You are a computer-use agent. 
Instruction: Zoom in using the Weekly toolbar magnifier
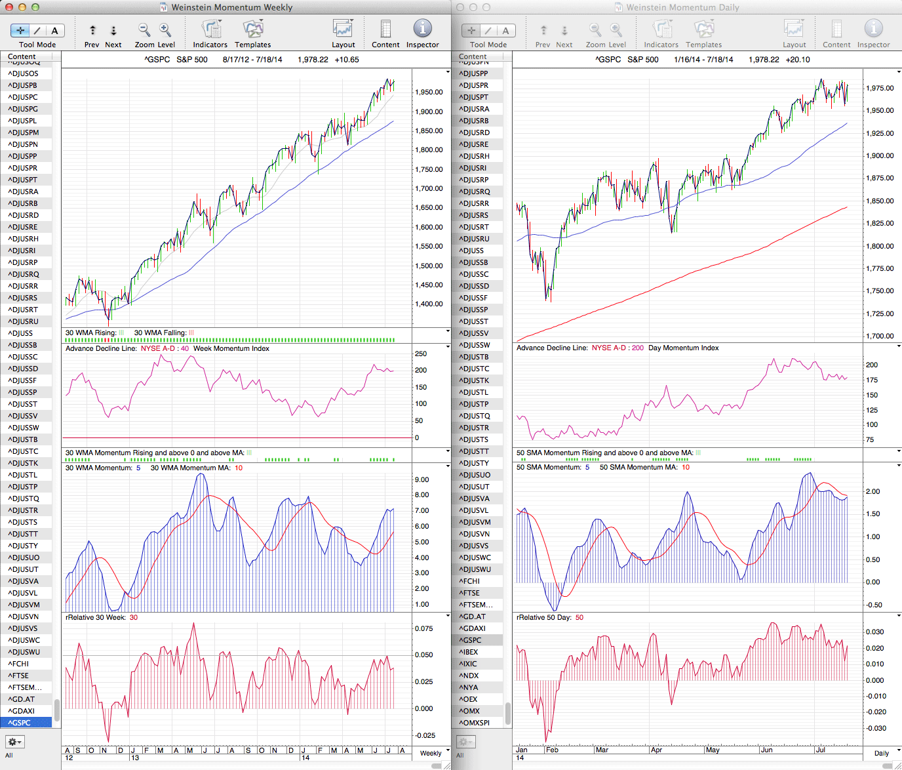(x=165, y=30)
